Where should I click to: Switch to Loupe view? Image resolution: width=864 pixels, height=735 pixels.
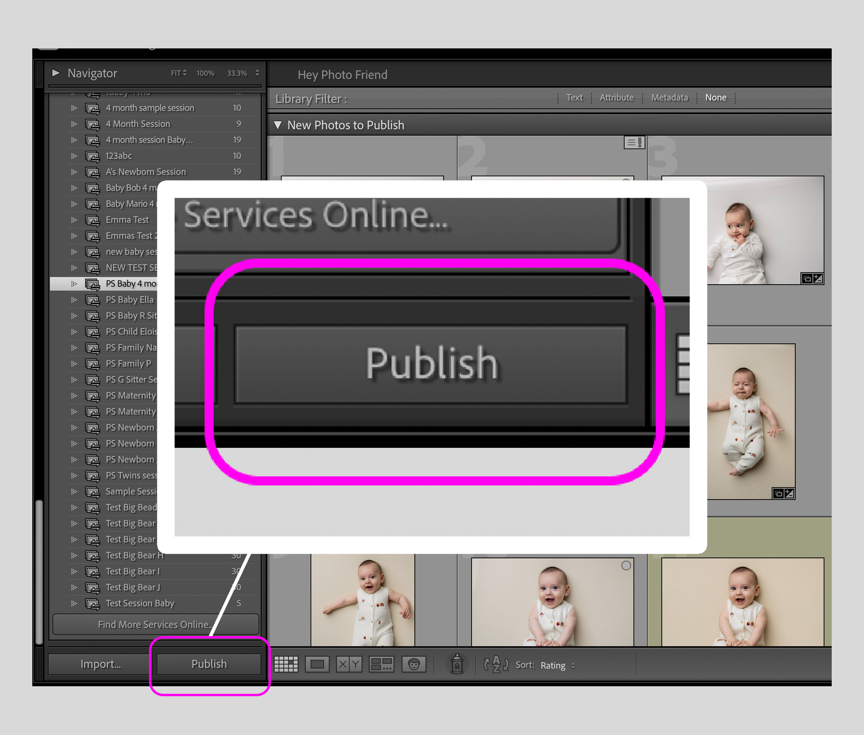point(317,664)
